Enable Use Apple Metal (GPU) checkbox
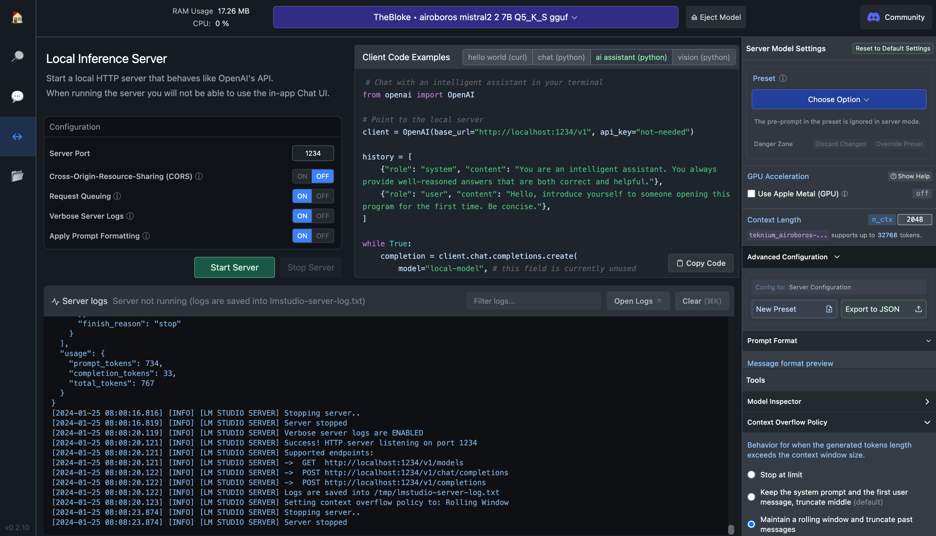This screenshot has width=936, height=536. pos(751,194)
